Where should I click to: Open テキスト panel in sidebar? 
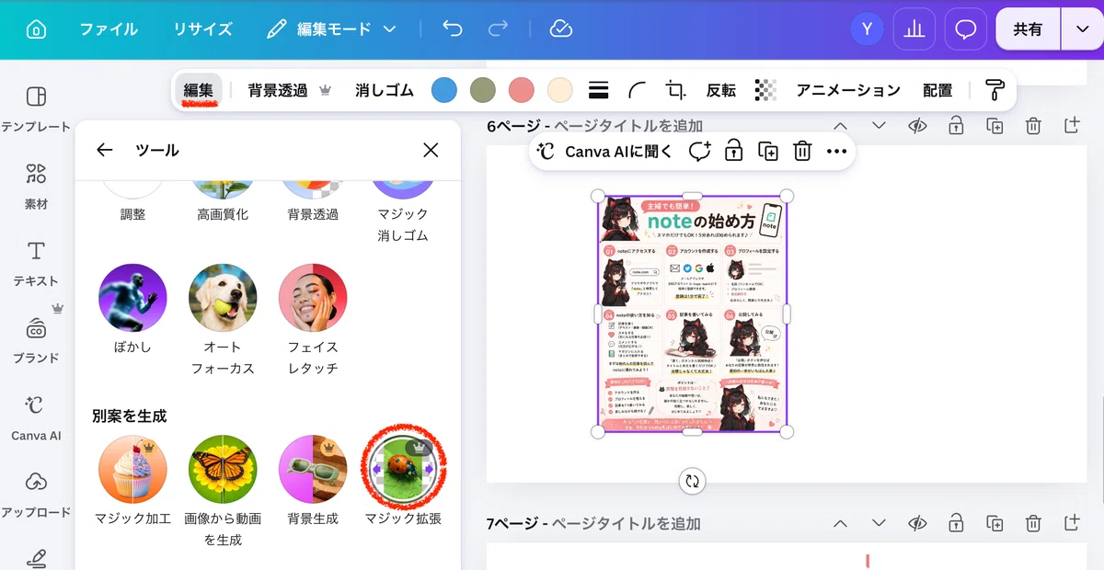(36, 263)
